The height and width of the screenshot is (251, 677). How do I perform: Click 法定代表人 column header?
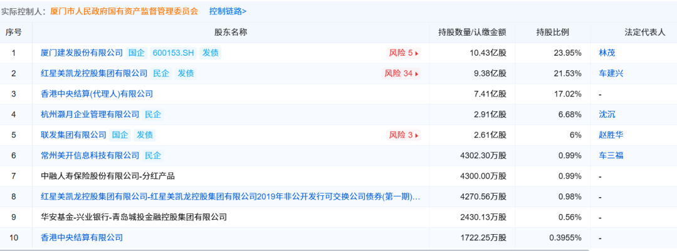pos(645,33)
